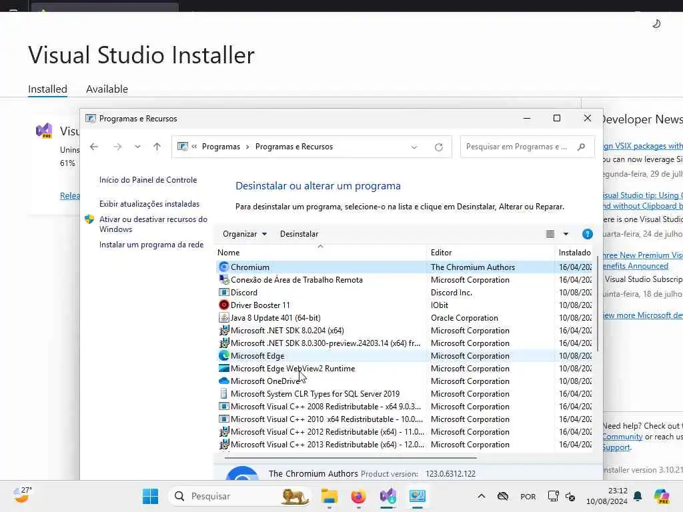Screen dimensions: 683x512
Task: Select Conexão de Área de Trabalho Remota icon
Action: click(224, 279)
